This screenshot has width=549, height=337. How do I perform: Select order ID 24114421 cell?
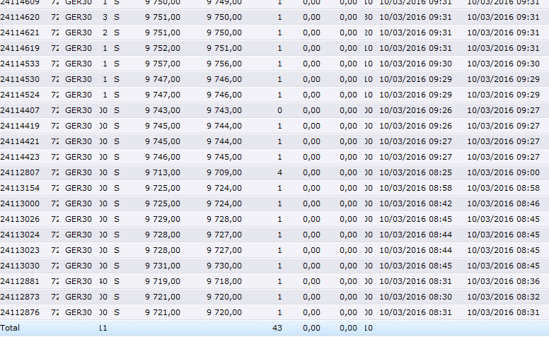coord(20,141)
